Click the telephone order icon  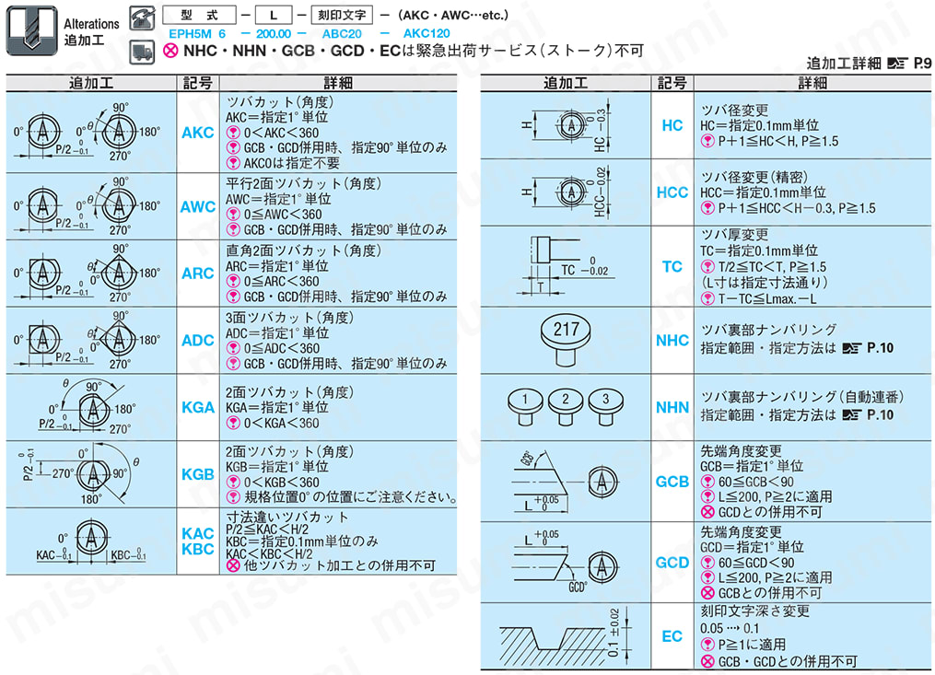pos(142,17)
